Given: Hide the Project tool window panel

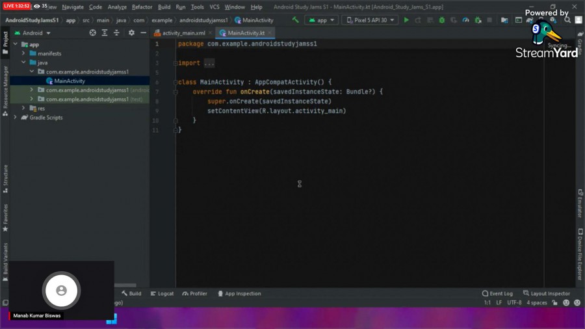Looking at the screenshot, I should 142,33.
